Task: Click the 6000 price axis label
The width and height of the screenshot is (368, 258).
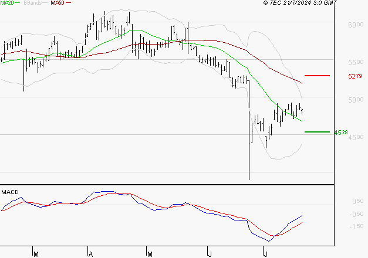Action: tap(356, 25)
